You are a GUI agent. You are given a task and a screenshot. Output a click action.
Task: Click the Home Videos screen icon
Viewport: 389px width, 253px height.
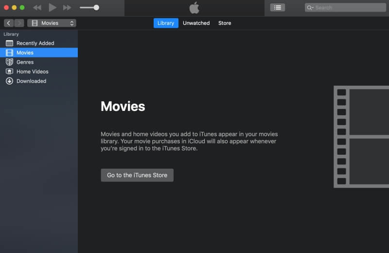click(9, 72)
